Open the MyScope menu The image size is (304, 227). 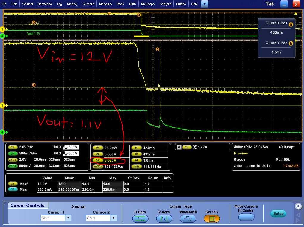click(148, 4)
